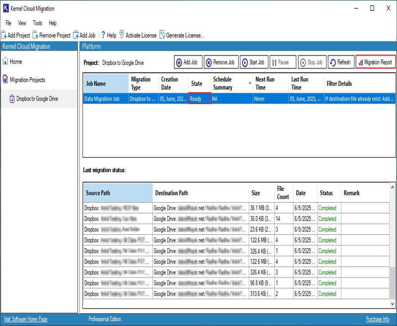Click the 313.6 KB size cell
The image size is (397, 326).
[x=262, y=294]
